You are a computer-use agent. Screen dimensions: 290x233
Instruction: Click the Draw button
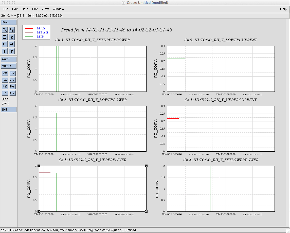click(9, 22)
